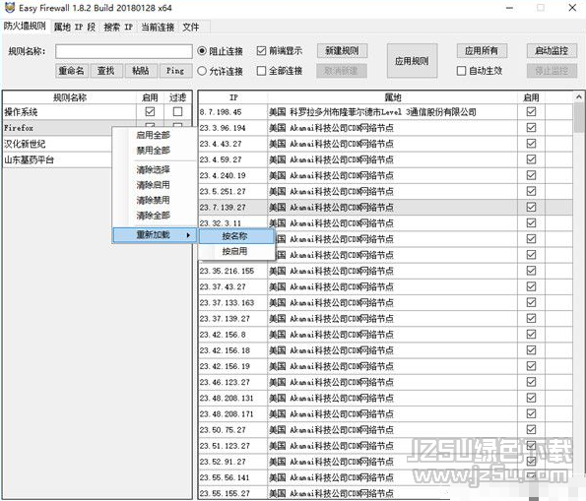Select IP cell 23.50.75.27
The width and height of the screenshot is (586, 501).
click(x=233, y=430)
